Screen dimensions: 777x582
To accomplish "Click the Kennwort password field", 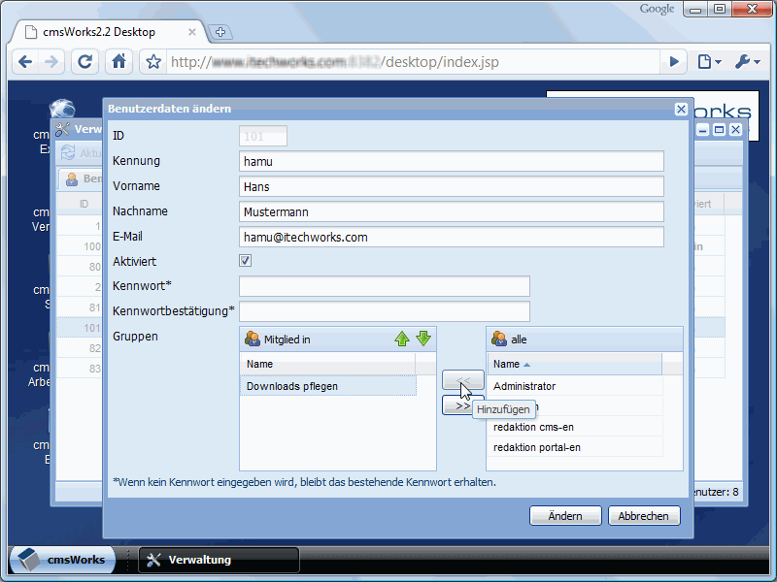I will point(385,286).
